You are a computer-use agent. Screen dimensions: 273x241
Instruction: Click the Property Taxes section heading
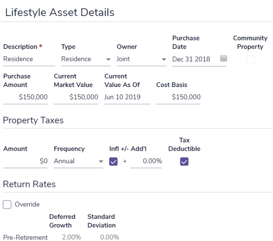[x=33, y=120]
